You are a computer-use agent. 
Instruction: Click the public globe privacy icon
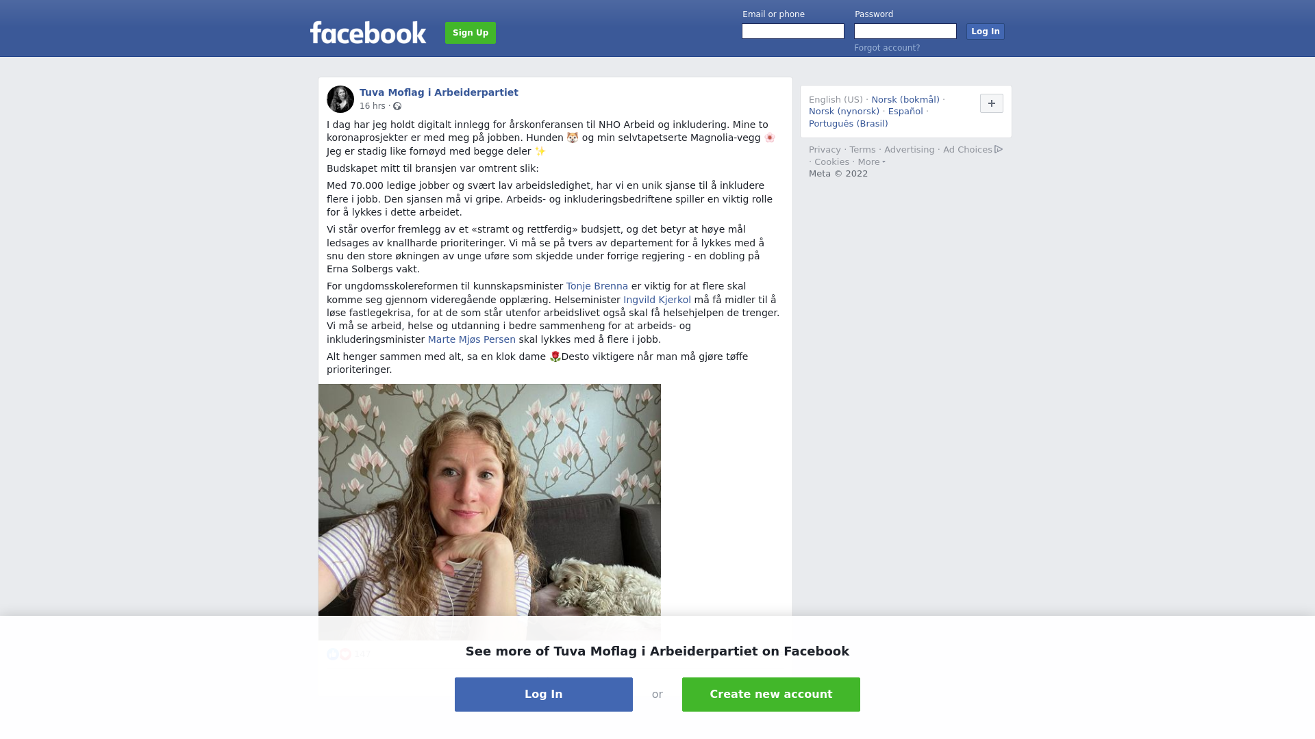pyautogui.click(x=397, y=106)
